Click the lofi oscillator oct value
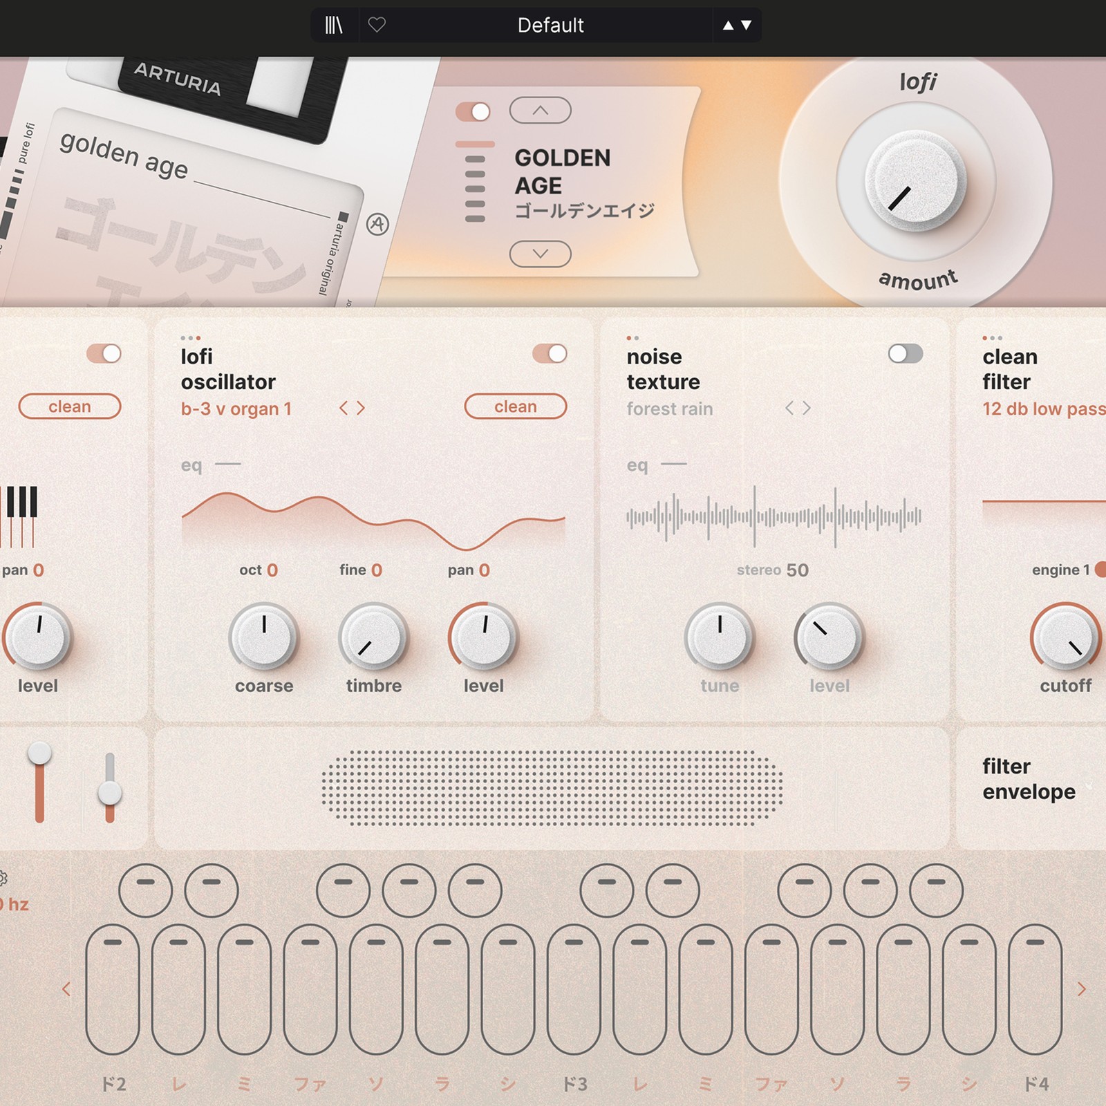 tap(272, 570)
